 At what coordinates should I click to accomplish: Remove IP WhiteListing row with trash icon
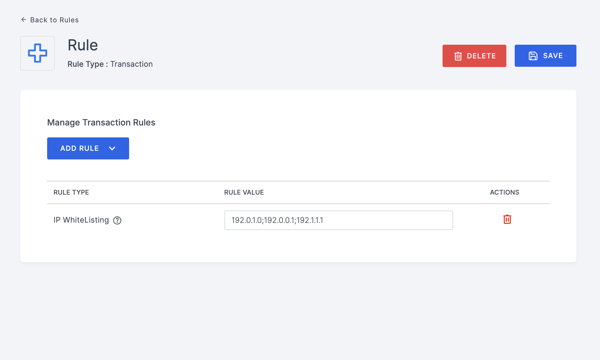pos(507,219)
